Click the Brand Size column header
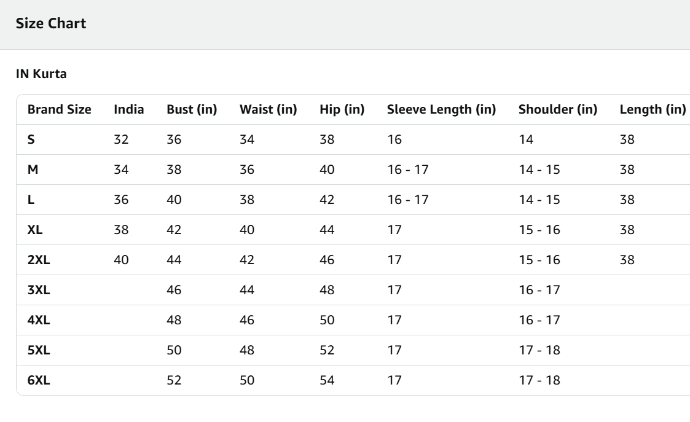This screenshot has width=690, height=422. point(59,110)
